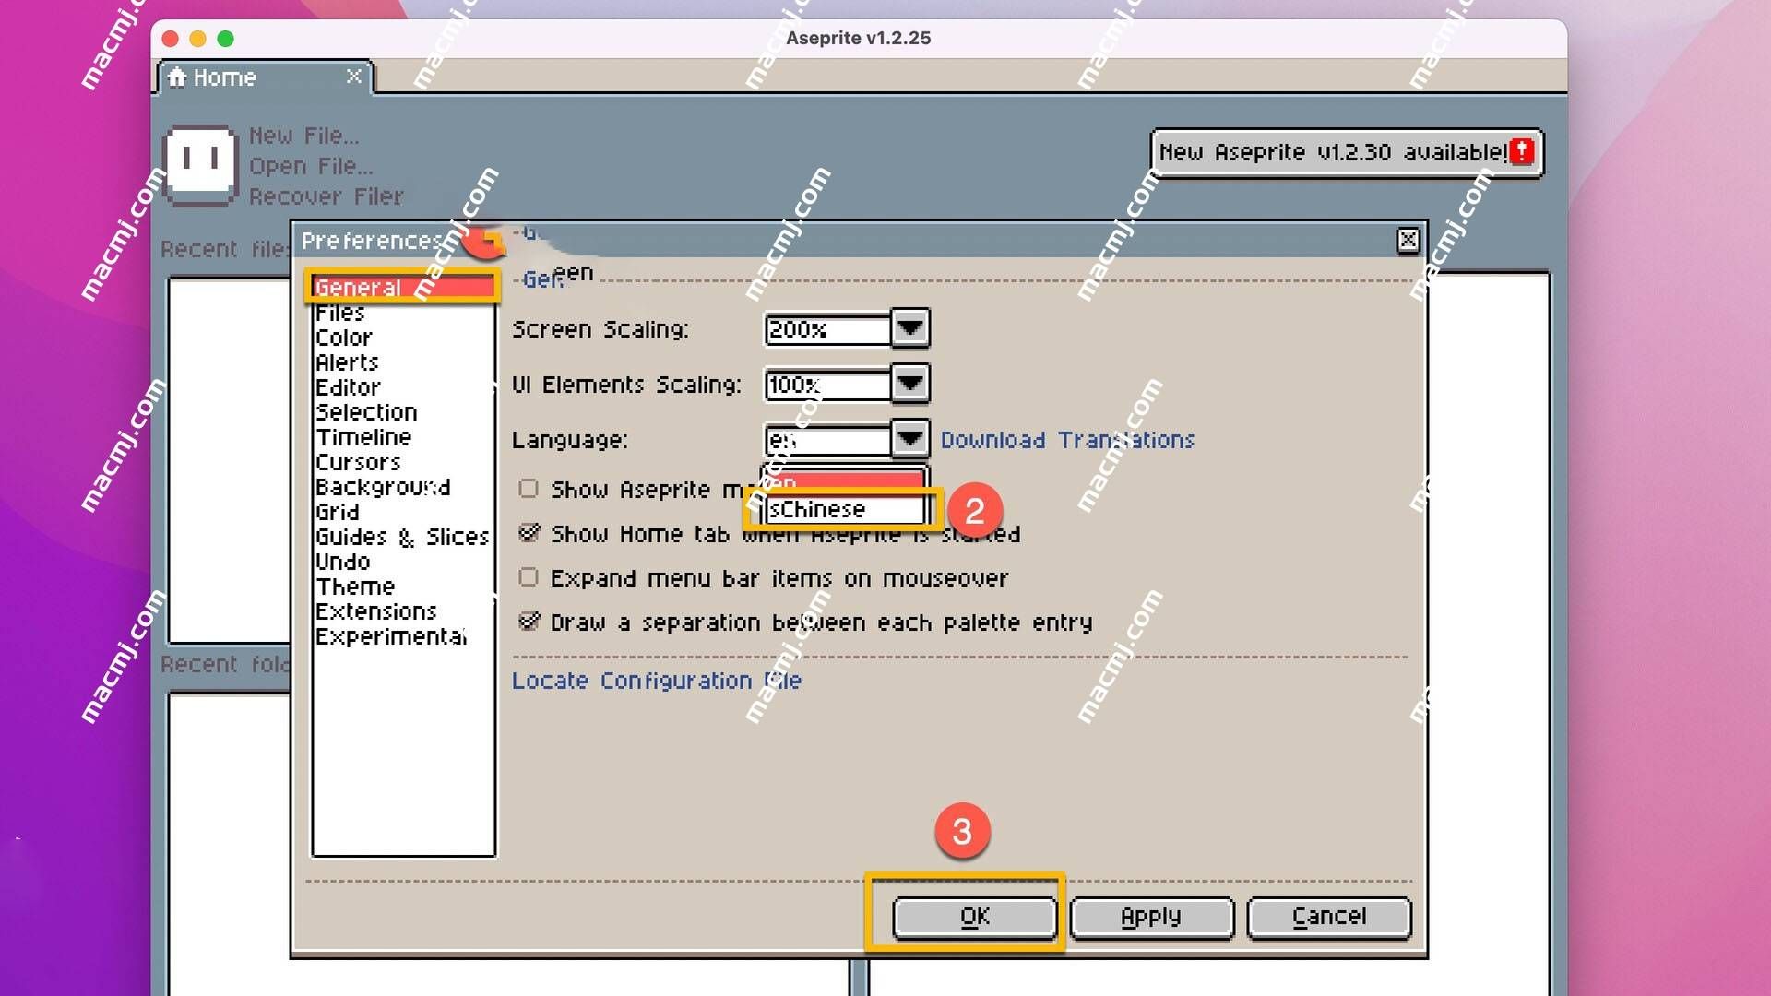This screenshot has width=1771, height=996.
Task: Switch to the Home tab
Action: click(x=266, y=77)
